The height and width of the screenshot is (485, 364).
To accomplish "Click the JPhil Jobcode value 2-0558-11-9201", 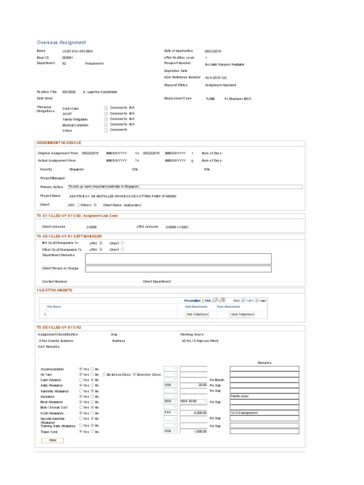I will coord(177,227).
